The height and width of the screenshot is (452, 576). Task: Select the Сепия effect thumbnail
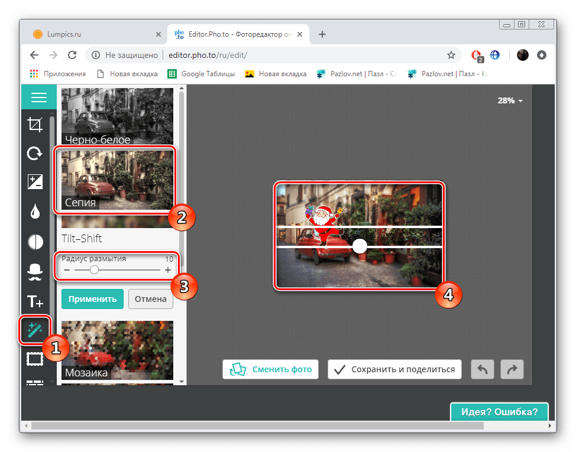point(117,180)
